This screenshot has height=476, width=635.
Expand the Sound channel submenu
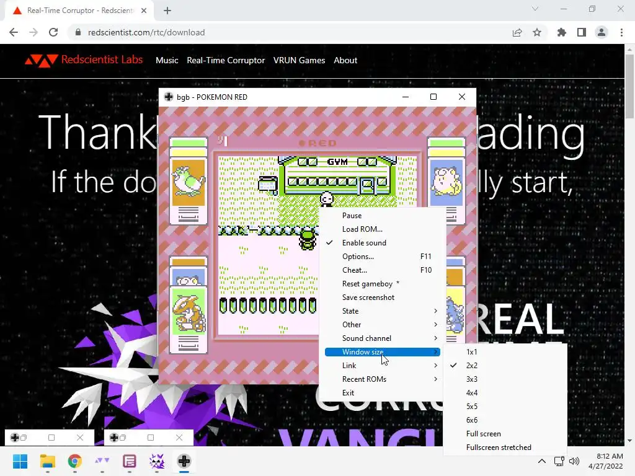coord(382,338)
